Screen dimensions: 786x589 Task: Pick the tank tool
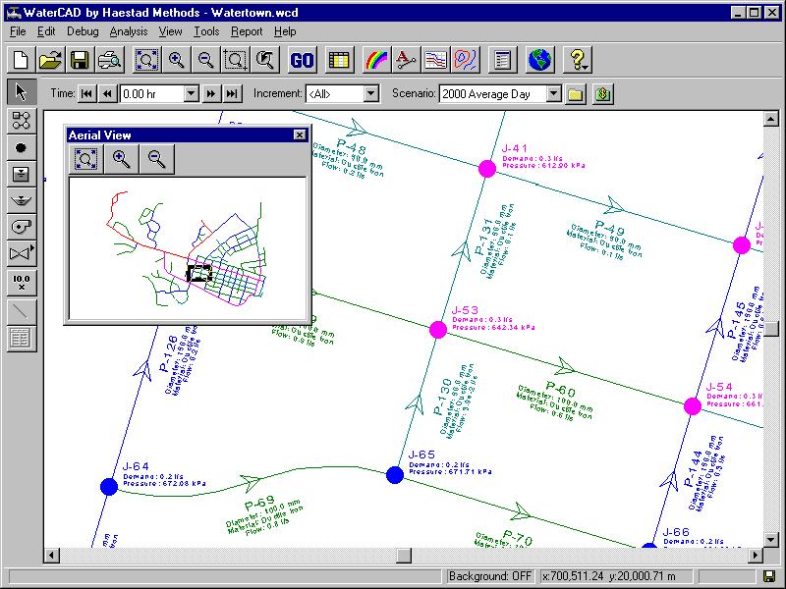[x=21, y=175]
